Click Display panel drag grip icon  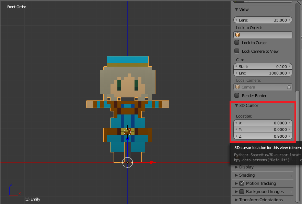pyautogui.click(x=290, y=167)
